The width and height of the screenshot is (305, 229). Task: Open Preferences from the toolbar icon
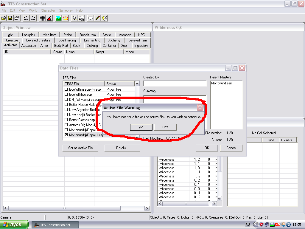[x=17, y=18]
